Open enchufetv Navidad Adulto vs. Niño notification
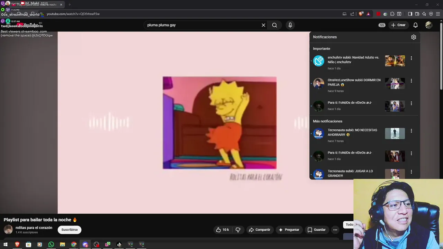The width and height of the screenshot is (443, 249). tap(364, 63)
